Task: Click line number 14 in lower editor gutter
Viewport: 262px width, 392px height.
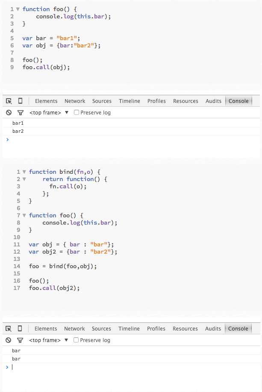Action: point(17,266)
